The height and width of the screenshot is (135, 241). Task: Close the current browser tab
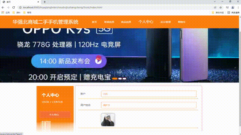[38, 2]
